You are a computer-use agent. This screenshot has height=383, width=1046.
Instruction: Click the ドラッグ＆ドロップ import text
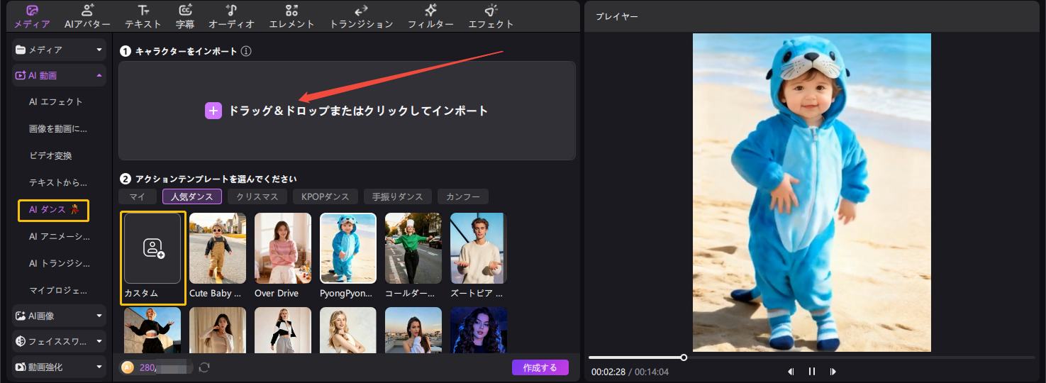click(358, 111)
